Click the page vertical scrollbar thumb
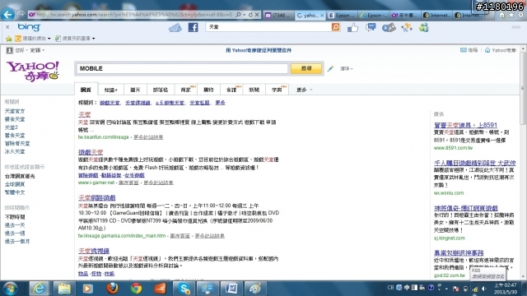527x296 pixels. point(523,88)
